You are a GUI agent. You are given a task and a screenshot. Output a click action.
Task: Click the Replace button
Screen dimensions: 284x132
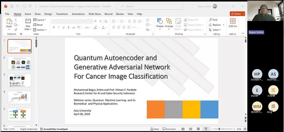pyautogui.click(x=215, y=25)
